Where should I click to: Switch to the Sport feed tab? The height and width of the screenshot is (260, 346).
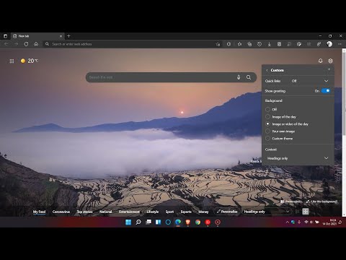169,212
